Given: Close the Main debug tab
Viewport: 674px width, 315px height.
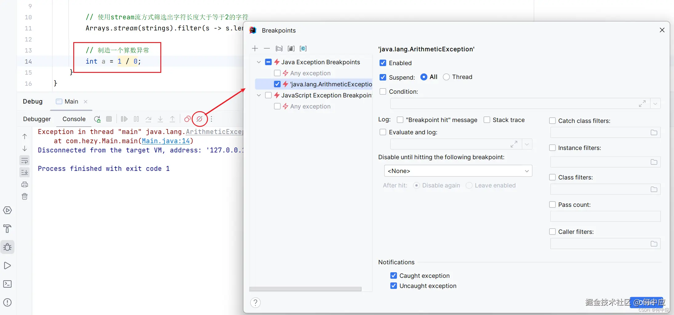Looking at the screenshot, I should (x=86, y=101).
